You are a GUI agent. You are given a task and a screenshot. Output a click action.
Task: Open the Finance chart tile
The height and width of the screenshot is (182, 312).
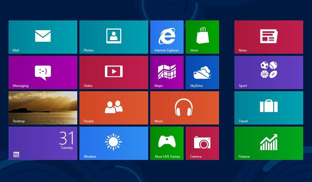click(x=269, y=143)
